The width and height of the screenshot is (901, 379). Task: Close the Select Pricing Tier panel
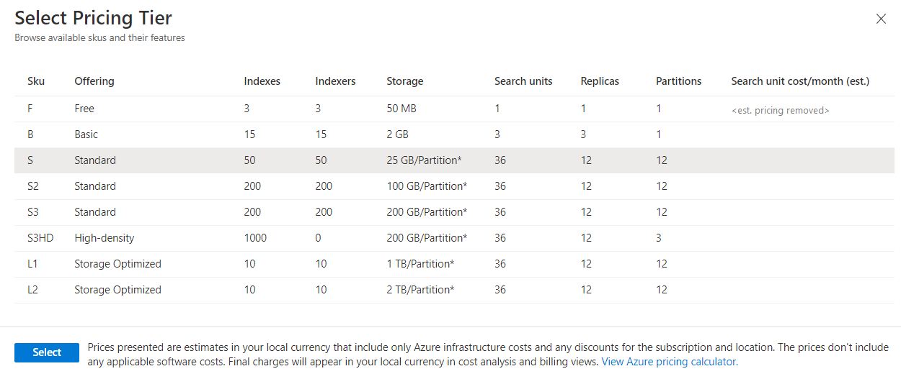click(x=881, y=19)
